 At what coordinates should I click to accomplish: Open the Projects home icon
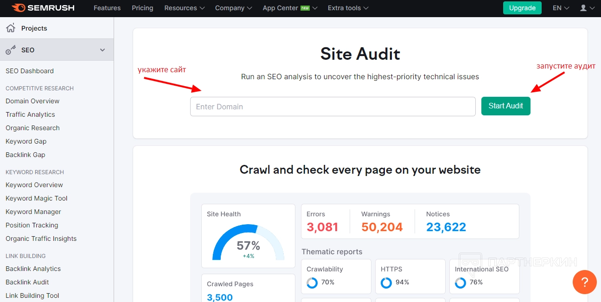(x=11, y=28)
